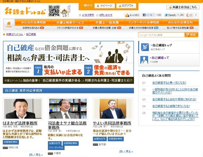The height and width of the screenshot is (157, 203).
Task: Click the はまかぜ法律事務所 lawyer photo
Action: [x=23, y=109]
